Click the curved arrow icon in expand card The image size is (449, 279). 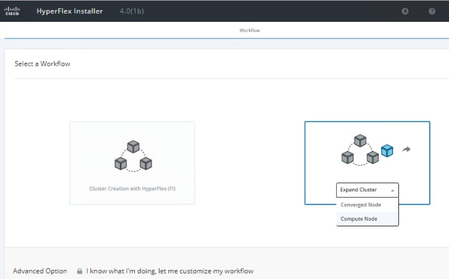406,149
